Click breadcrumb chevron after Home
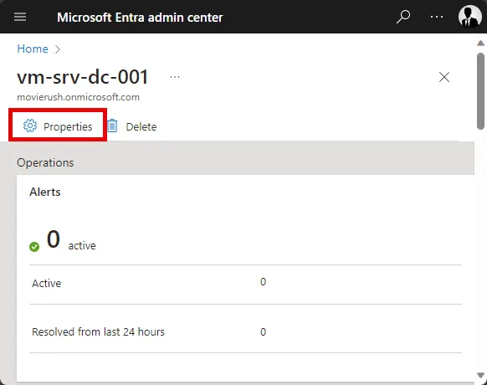The width and height of the screenshot is (487, 385). [58, 49]
